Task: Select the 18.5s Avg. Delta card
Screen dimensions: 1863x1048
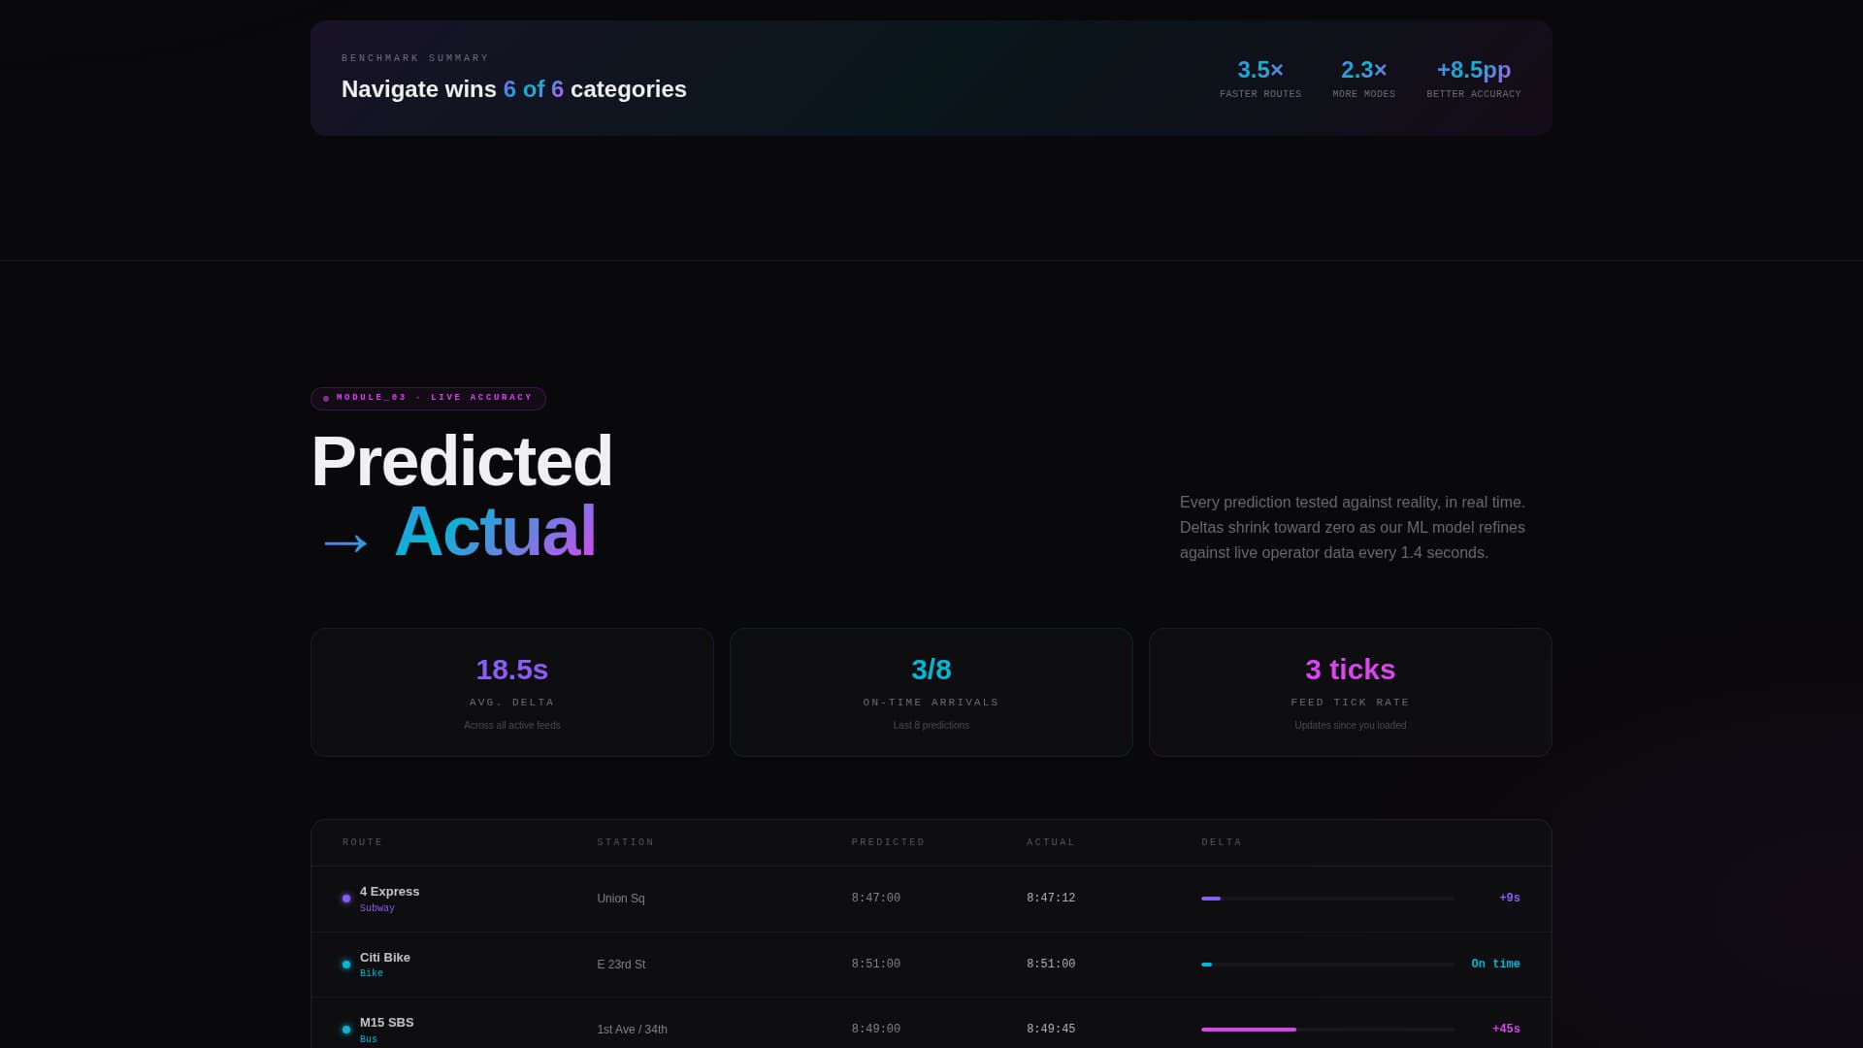Action: (512, 692)
